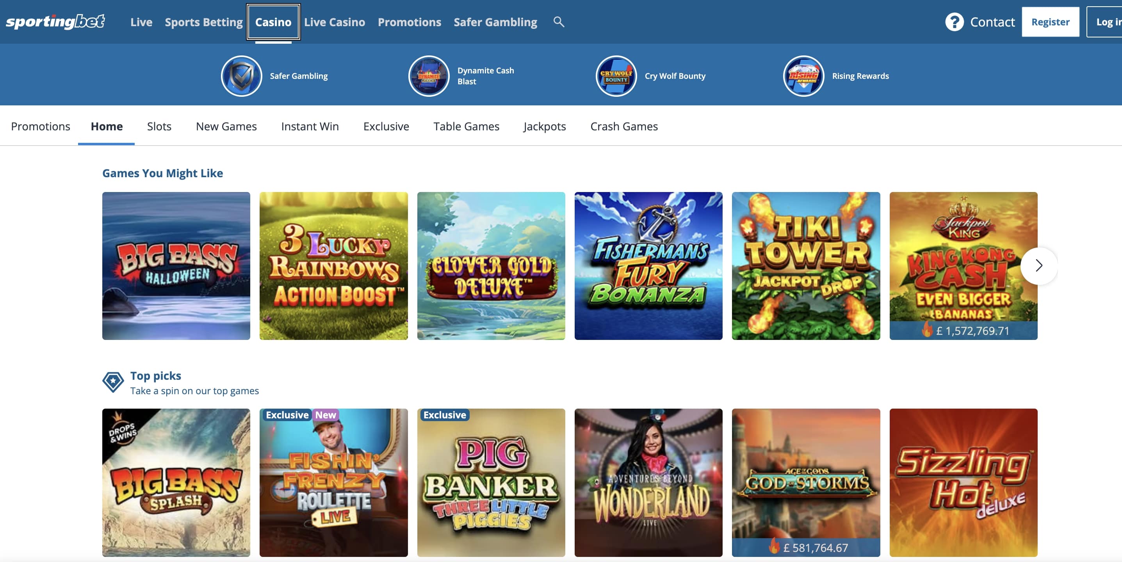1122x562 pixels.
Task: Open the Big Bass Halloween game
Action: pyautogui.click(x=176, y=265)
